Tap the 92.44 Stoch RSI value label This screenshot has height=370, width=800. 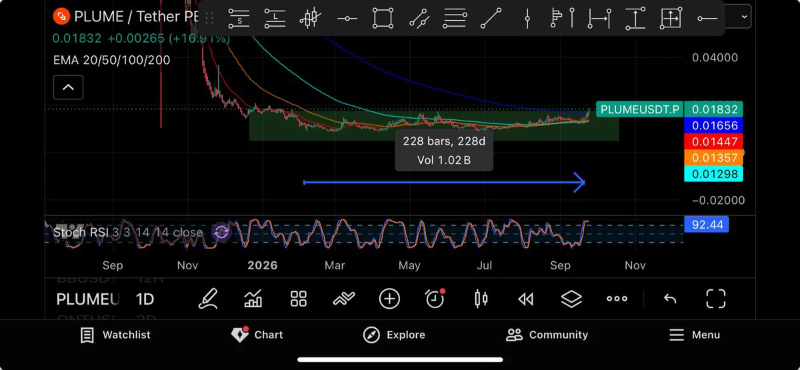click(707, 225)
